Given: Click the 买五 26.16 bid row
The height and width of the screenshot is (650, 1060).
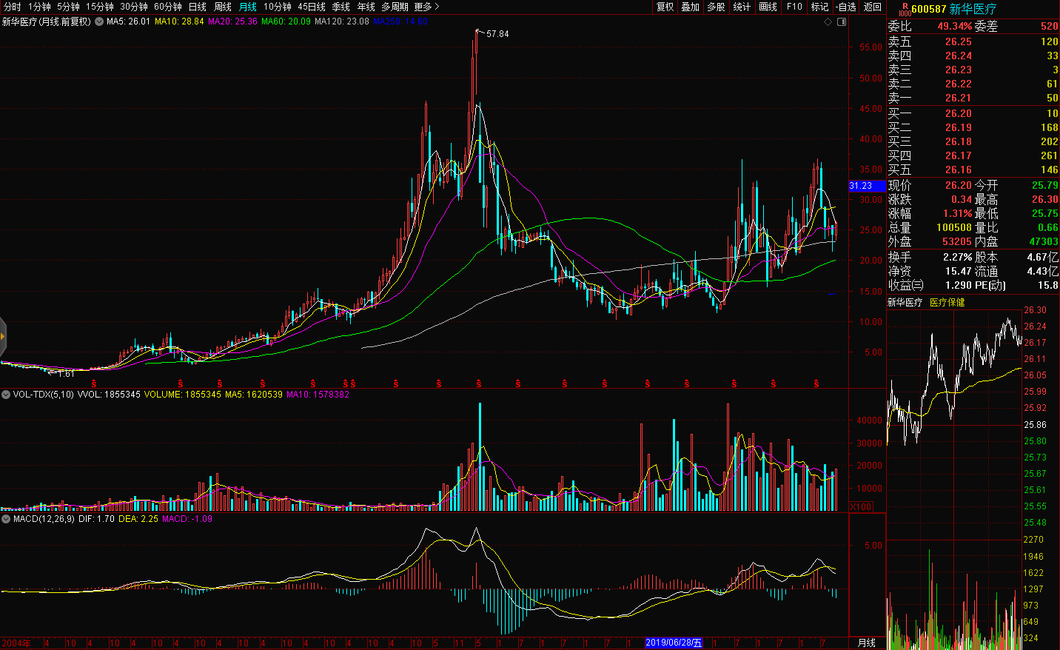Looking at the screenshot, I should pyautogui.click(x=973, y=170).
